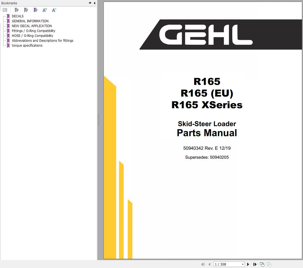Open the bookmarks options list icon
The width and height of the screenshot is (303, 268).
(5, 10)
